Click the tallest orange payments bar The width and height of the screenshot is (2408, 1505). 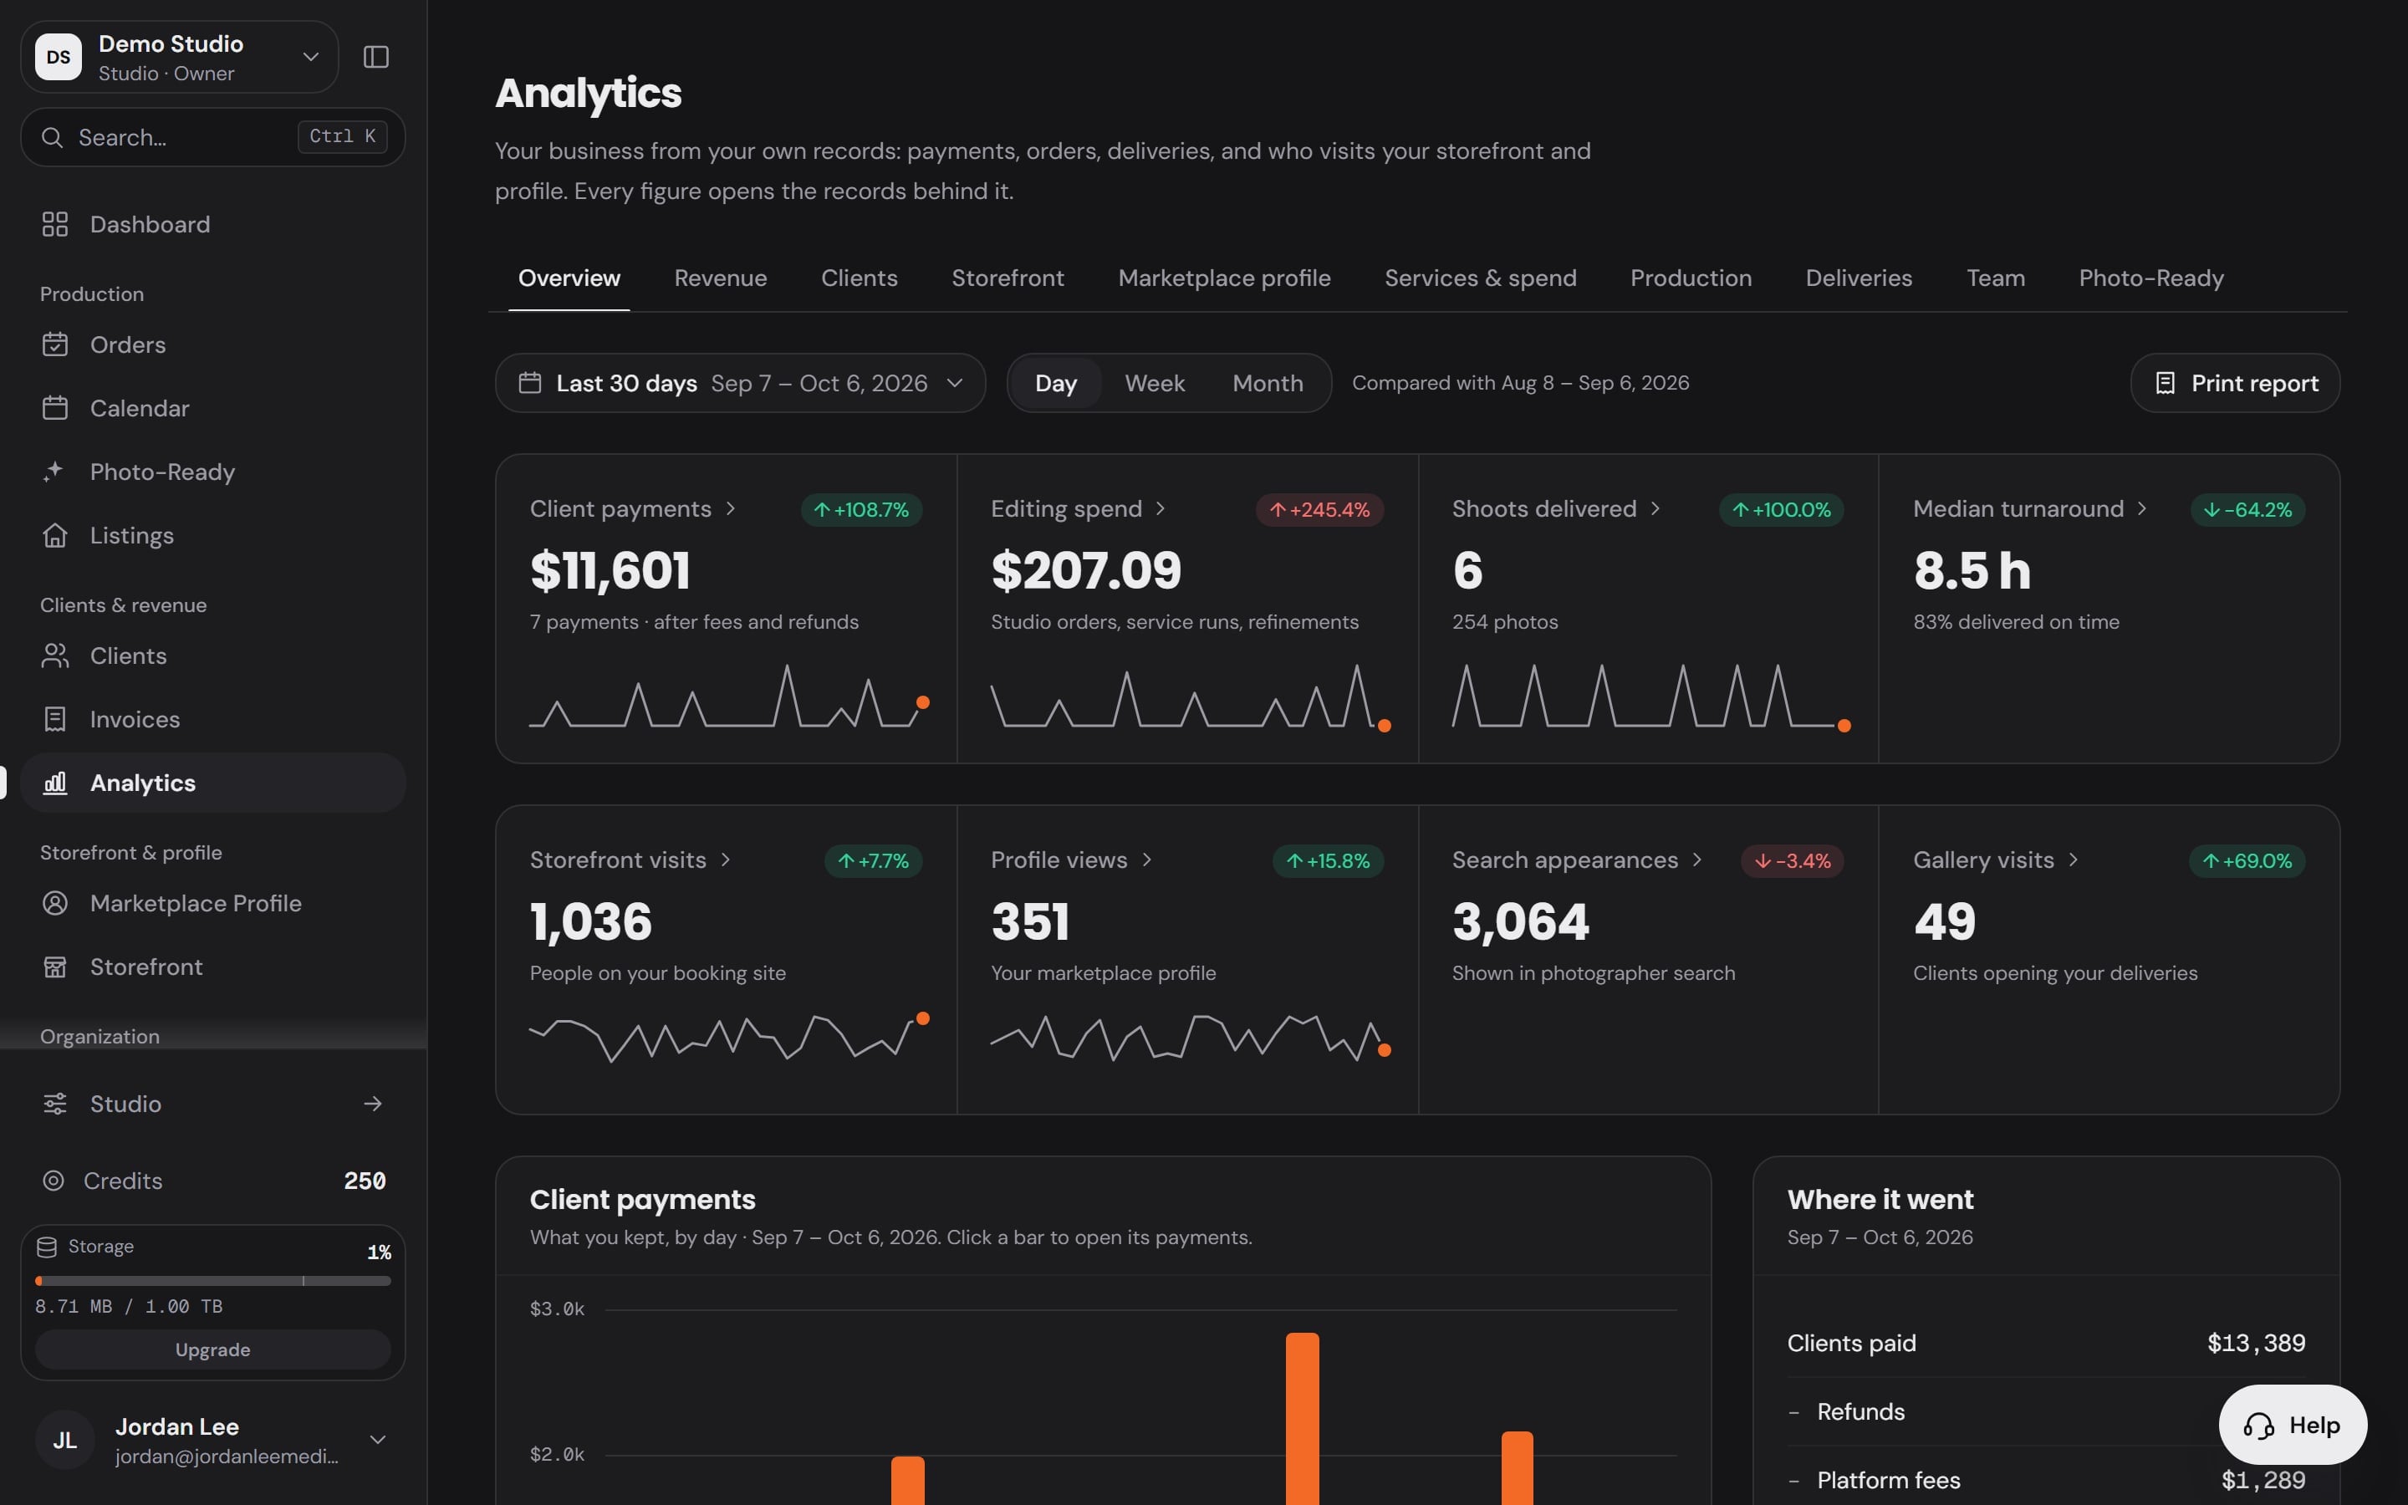(1302, 1418)
